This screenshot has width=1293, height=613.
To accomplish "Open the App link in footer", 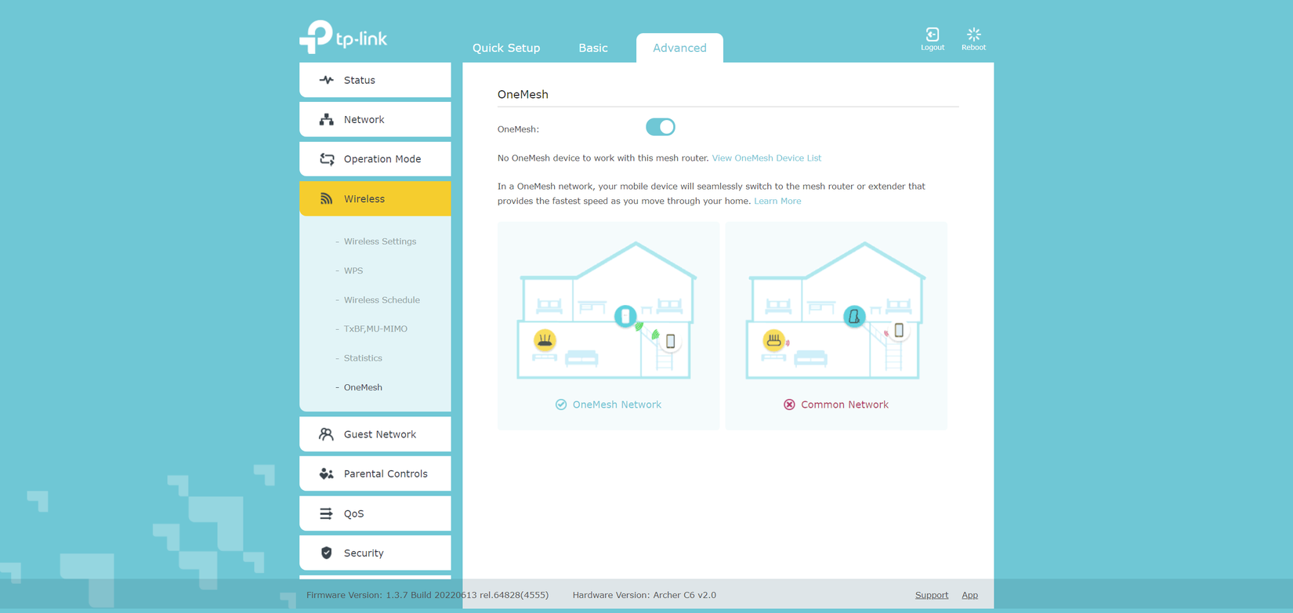I will pos(969,595).
